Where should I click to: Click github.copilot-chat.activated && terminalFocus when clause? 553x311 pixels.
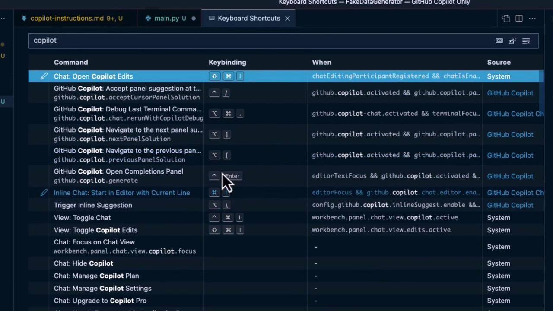[396, 114]
